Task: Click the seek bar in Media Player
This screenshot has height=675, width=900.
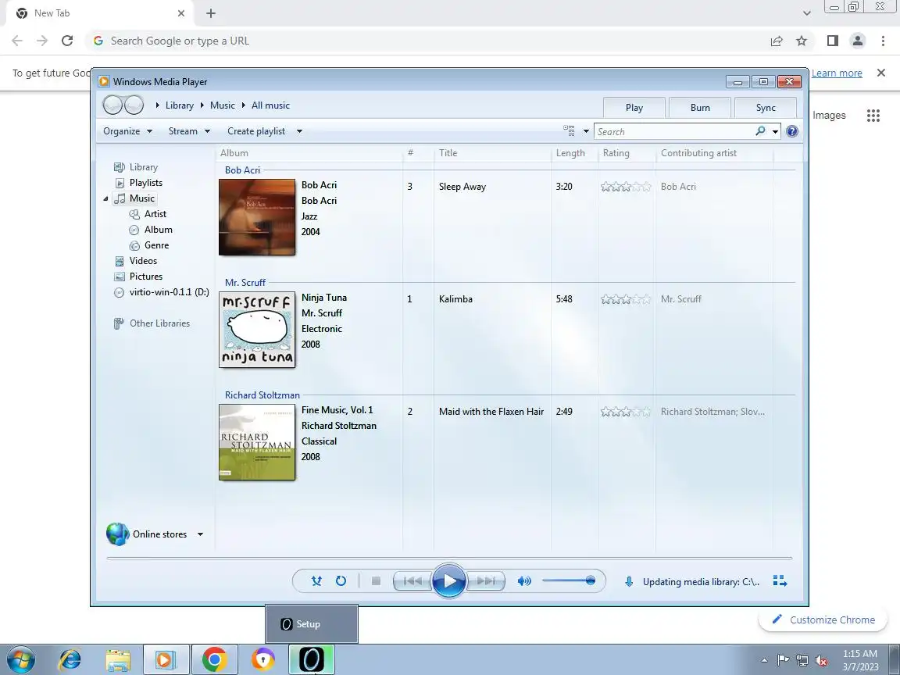Action: click(449, 558)
